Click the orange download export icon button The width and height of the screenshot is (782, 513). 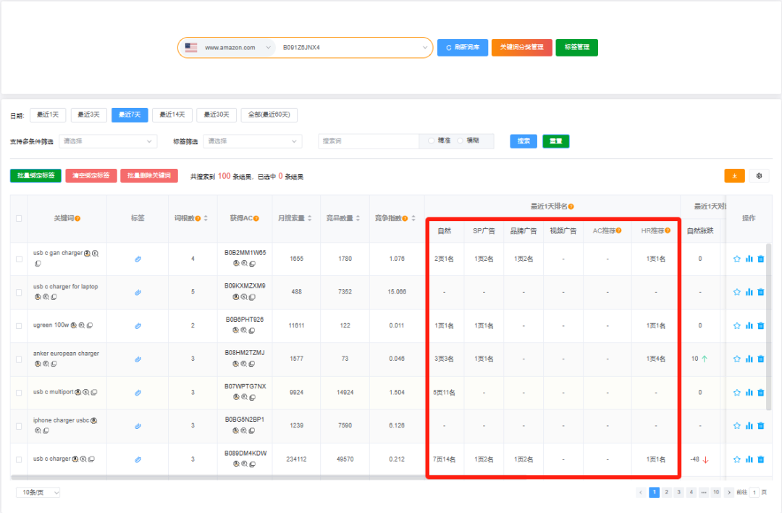coord(734,175)
